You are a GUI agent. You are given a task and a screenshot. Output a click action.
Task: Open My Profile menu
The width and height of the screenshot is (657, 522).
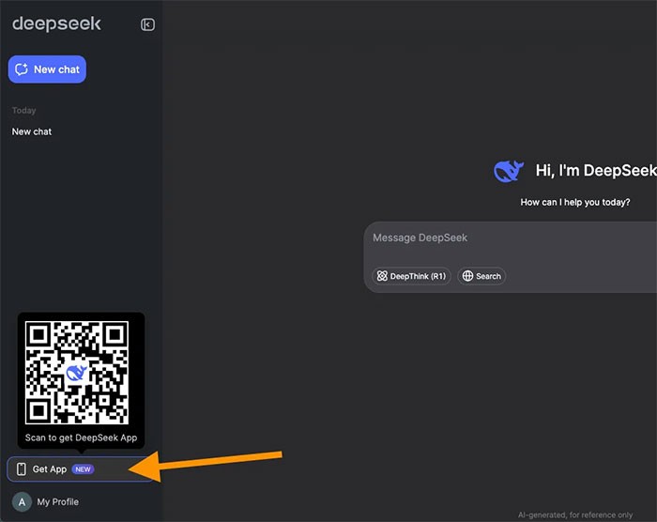point(57,502)
